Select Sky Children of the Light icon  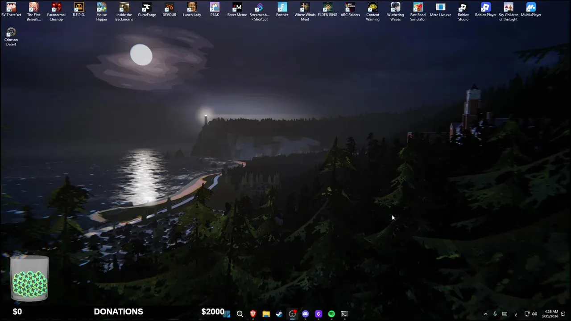tap(508, 12)
